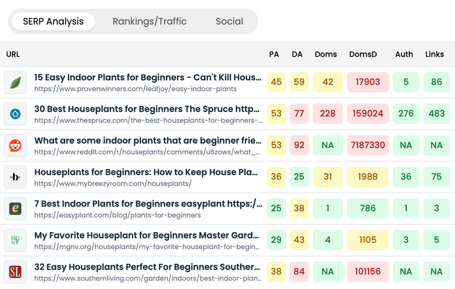The width and height of the screenshot is (455, 289).
Task: Click PA value 45 for provenwinners
Action: tap(276, 82)
